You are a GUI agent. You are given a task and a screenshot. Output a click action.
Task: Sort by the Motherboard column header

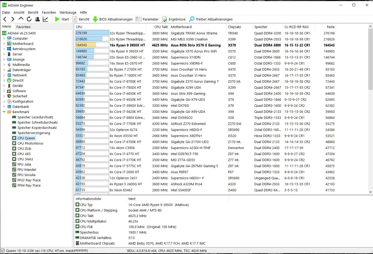tap(198, 27)
